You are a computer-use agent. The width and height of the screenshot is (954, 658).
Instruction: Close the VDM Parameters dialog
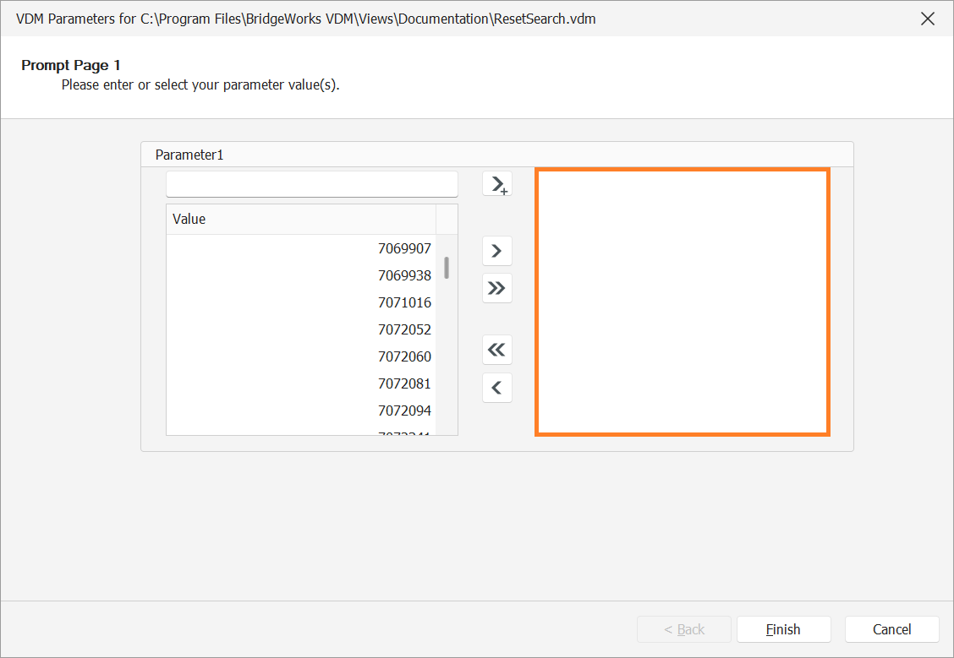pyautogui.click(x=928, y=18)
